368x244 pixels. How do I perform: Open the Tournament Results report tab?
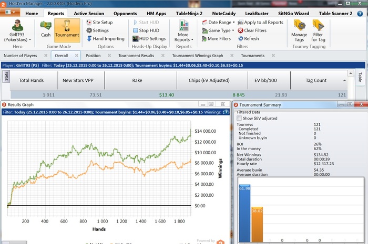[136, 56]
